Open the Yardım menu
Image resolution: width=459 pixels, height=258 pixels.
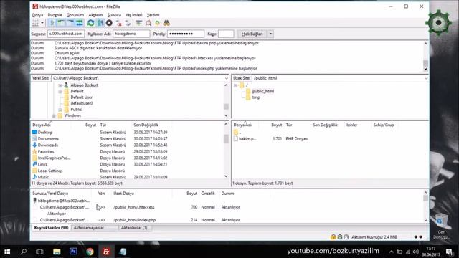coord(153,15)
